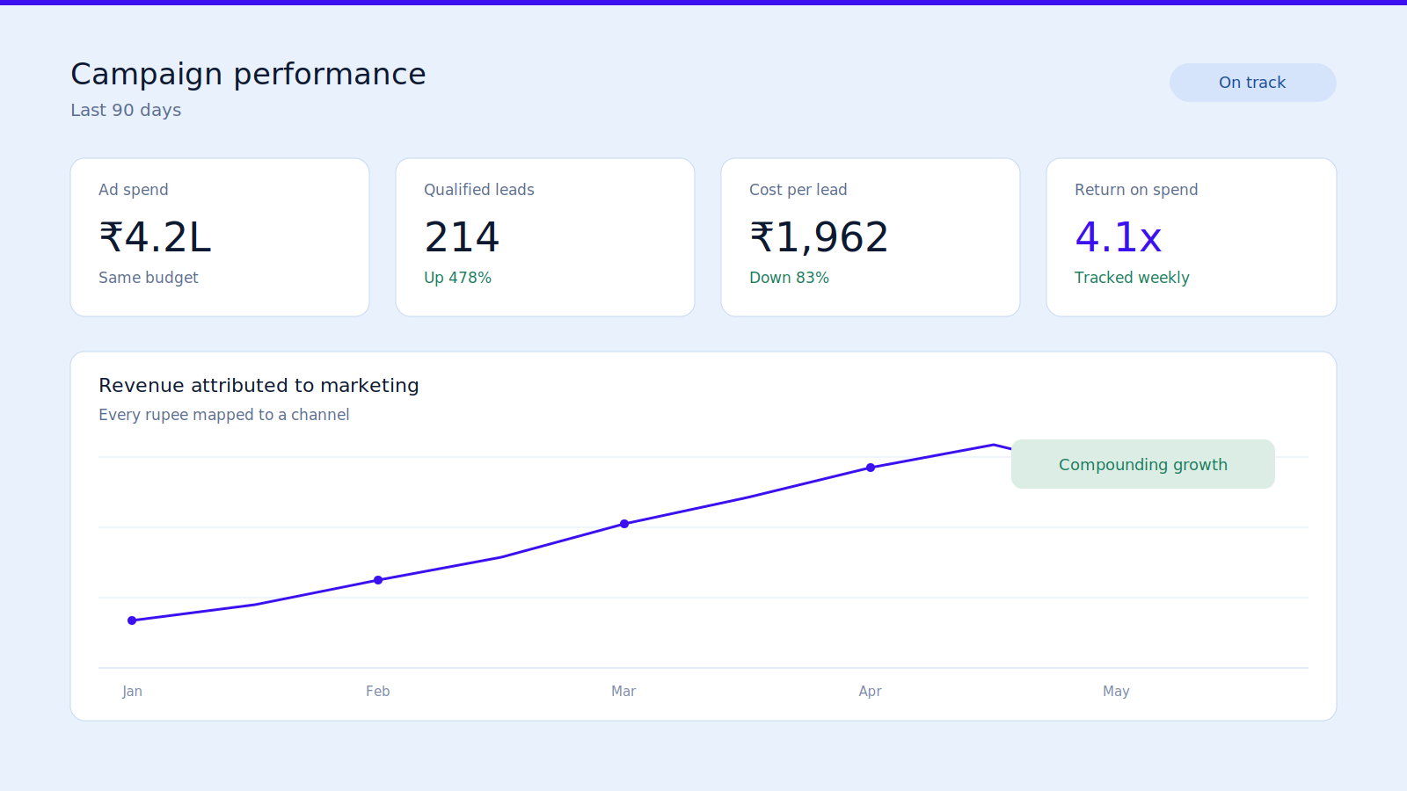The width and height of the screenshot is (1407, 791).
Task: Click the ₹4.2L ad spend value
Action: [155, 237]
